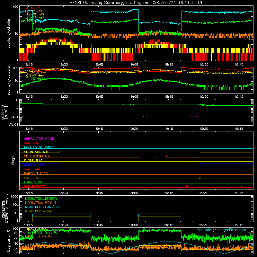257x257 pixels.
Task: Select the NON_SOLAR_EVENT flag label
Action: pyautogui.click(x=39, y=147)
